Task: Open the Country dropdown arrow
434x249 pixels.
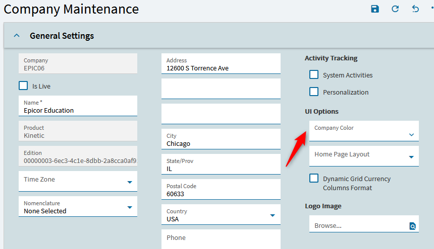Action: [273, 215]
